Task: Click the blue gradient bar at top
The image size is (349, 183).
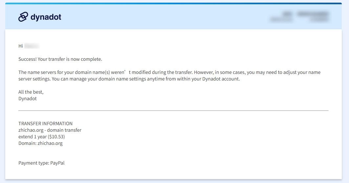Action: 174,4
